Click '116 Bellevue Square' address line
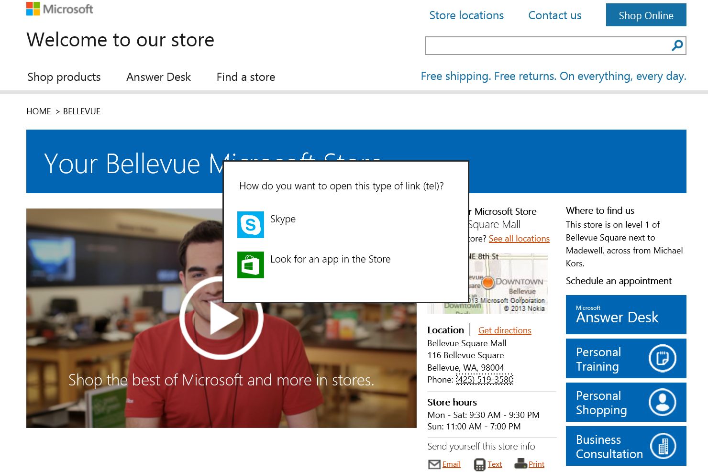The height and width of the screenshot is (472, 708). (x=465, y=355)
